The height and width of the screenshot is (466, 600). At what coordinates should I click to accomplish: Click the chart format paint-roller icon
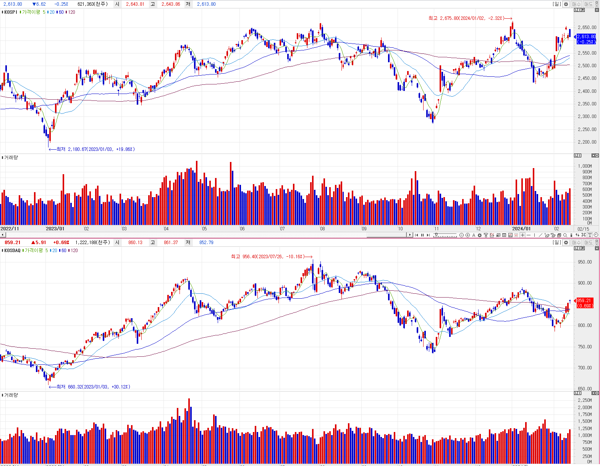tap(486, 235)
